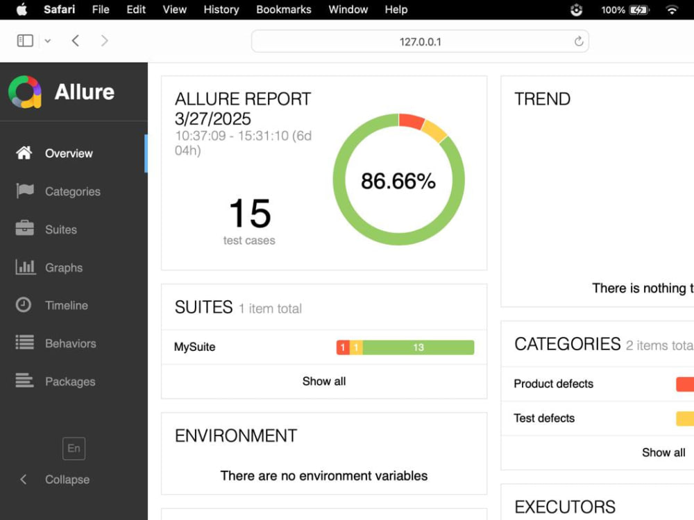
Task: Click the SUITES widget heading
Action: click(x=203, y=307)
